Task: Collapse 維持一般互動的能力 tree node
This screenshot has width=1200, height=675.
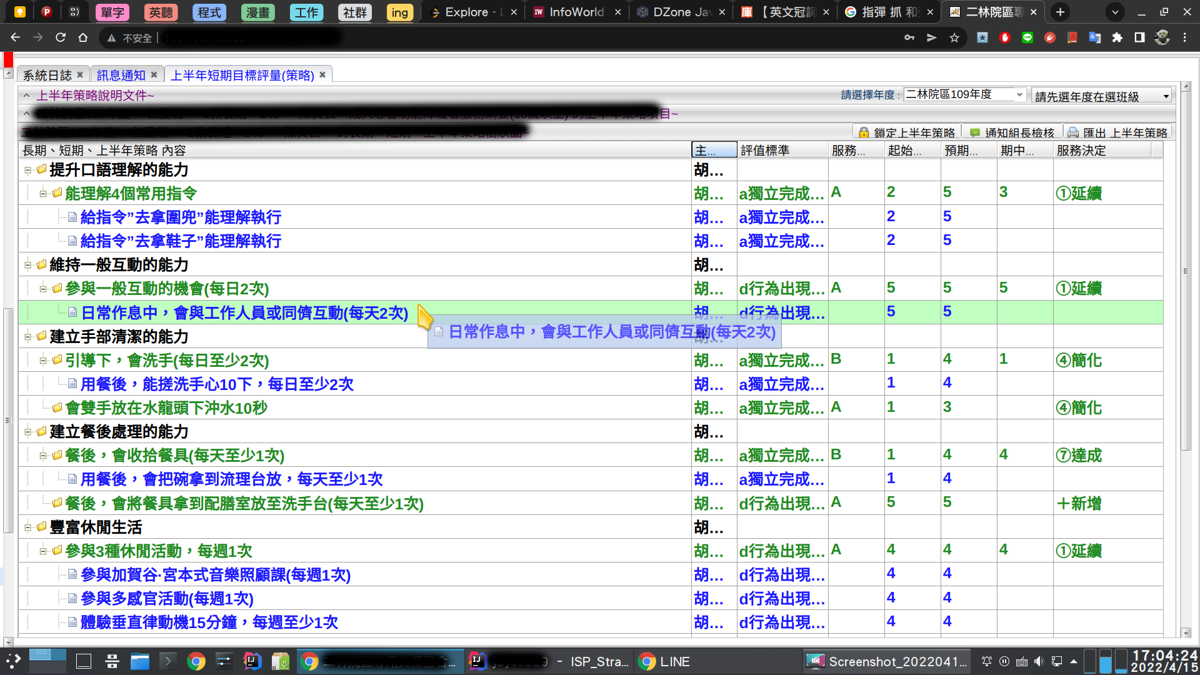Action: click(27, 265)
